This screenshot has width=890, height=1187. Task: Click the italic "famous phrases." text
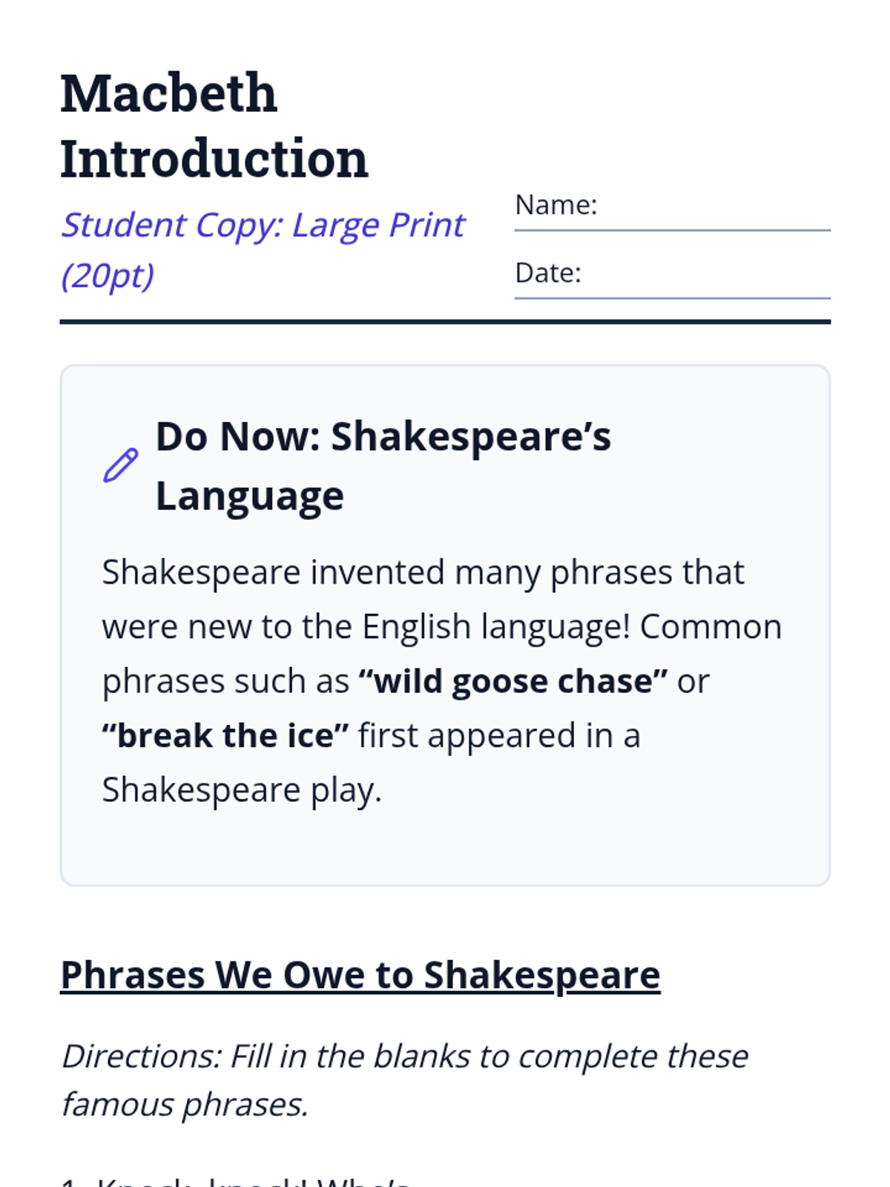coord(184,1105)
